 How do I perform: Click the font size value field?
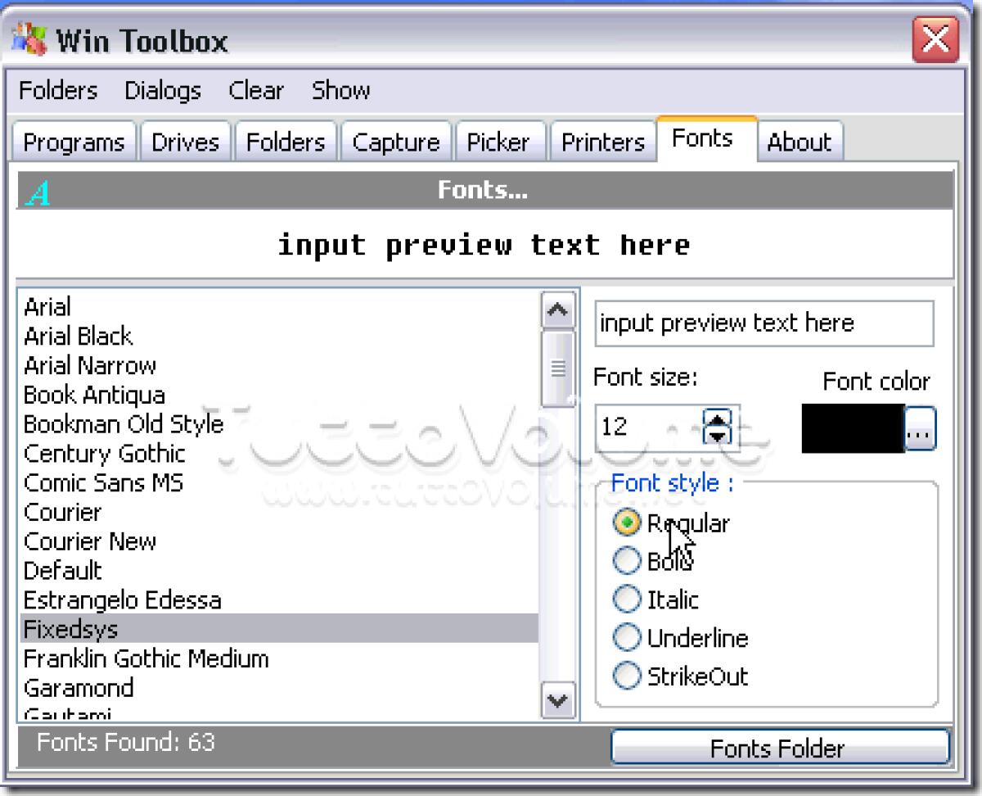pos(650,427)
